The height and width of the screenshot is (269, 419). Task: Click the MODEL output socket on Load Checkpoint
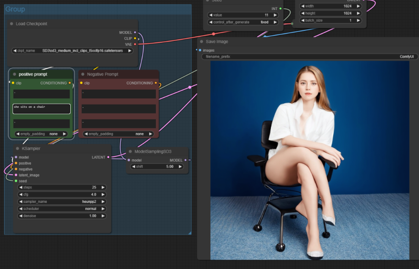point(135,33)
